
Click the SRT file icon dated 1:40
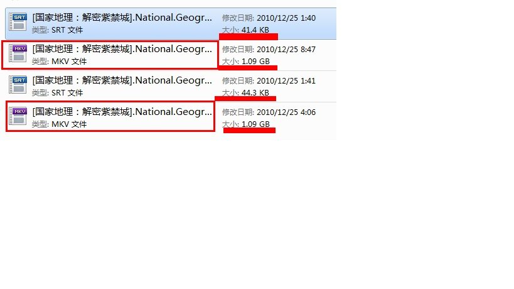pos(18,22)
